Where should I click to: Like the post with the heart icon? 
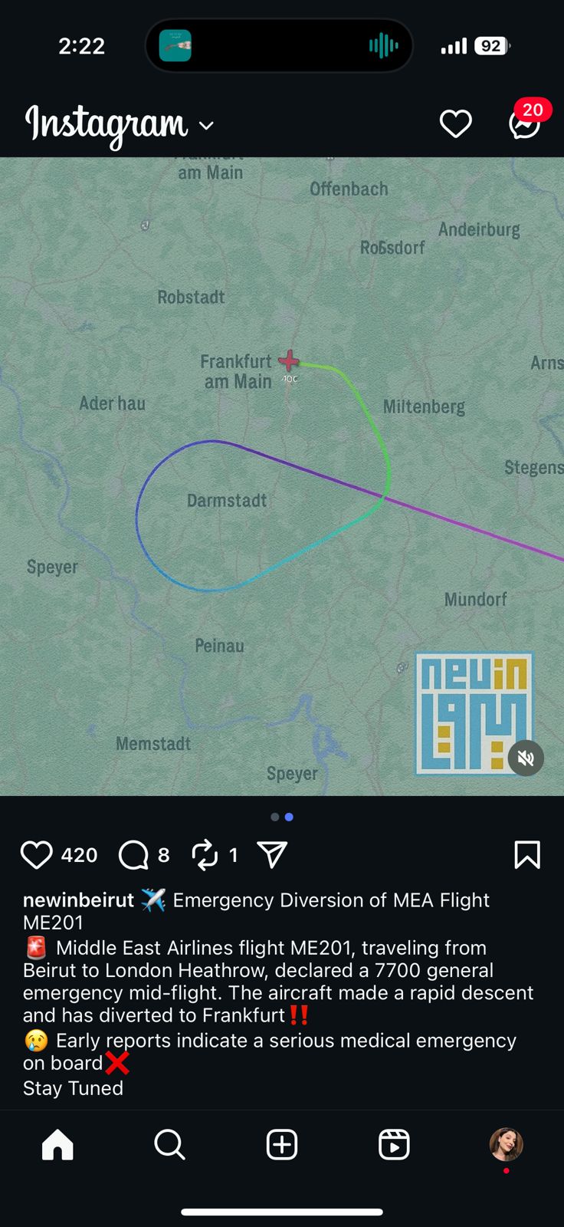pos(36,854)
